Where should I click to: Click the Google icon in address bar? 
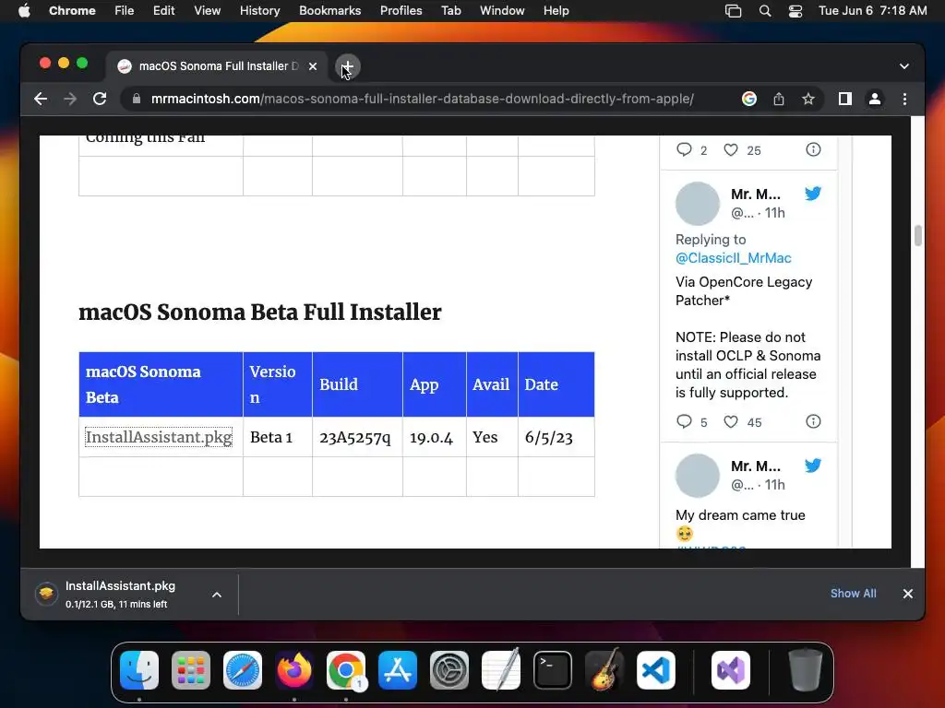pos(749,99)
